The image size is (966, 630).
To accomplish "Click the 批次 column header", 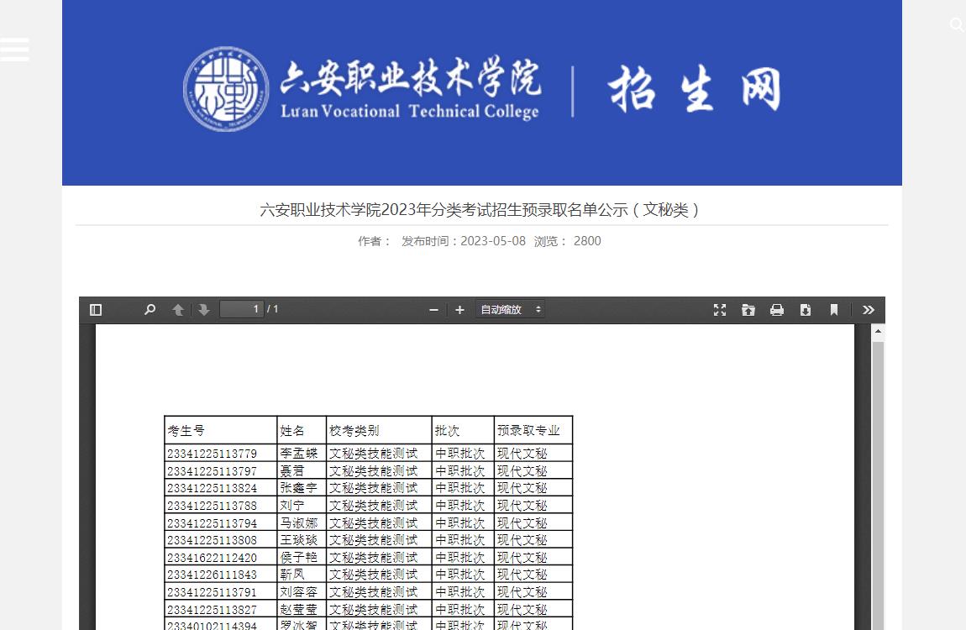I will 447,430.
